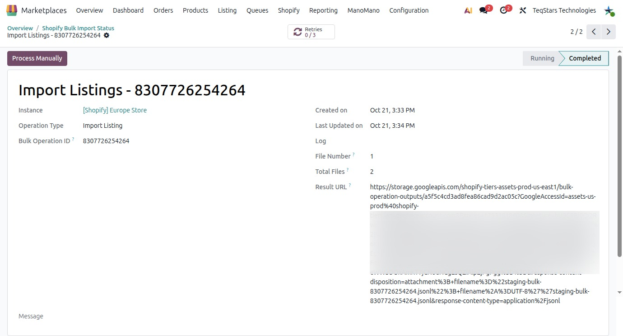623x336 pixels.
Task: Click the Bulk Operation ID value 8307726254264
Action: [106, 141]
